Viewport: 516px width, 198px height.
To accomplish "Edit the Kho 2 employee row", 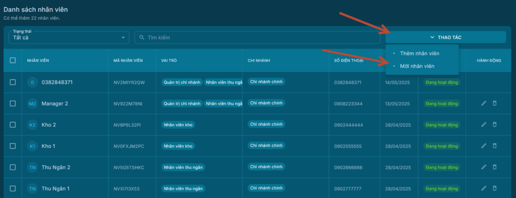I will coord(483,125).
